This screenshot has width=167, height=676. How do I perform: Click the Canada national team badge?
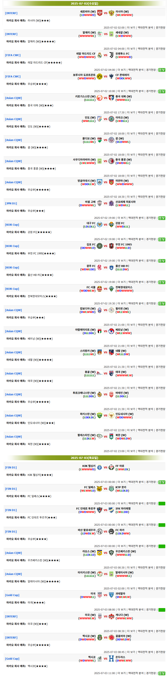pos(111,616)
